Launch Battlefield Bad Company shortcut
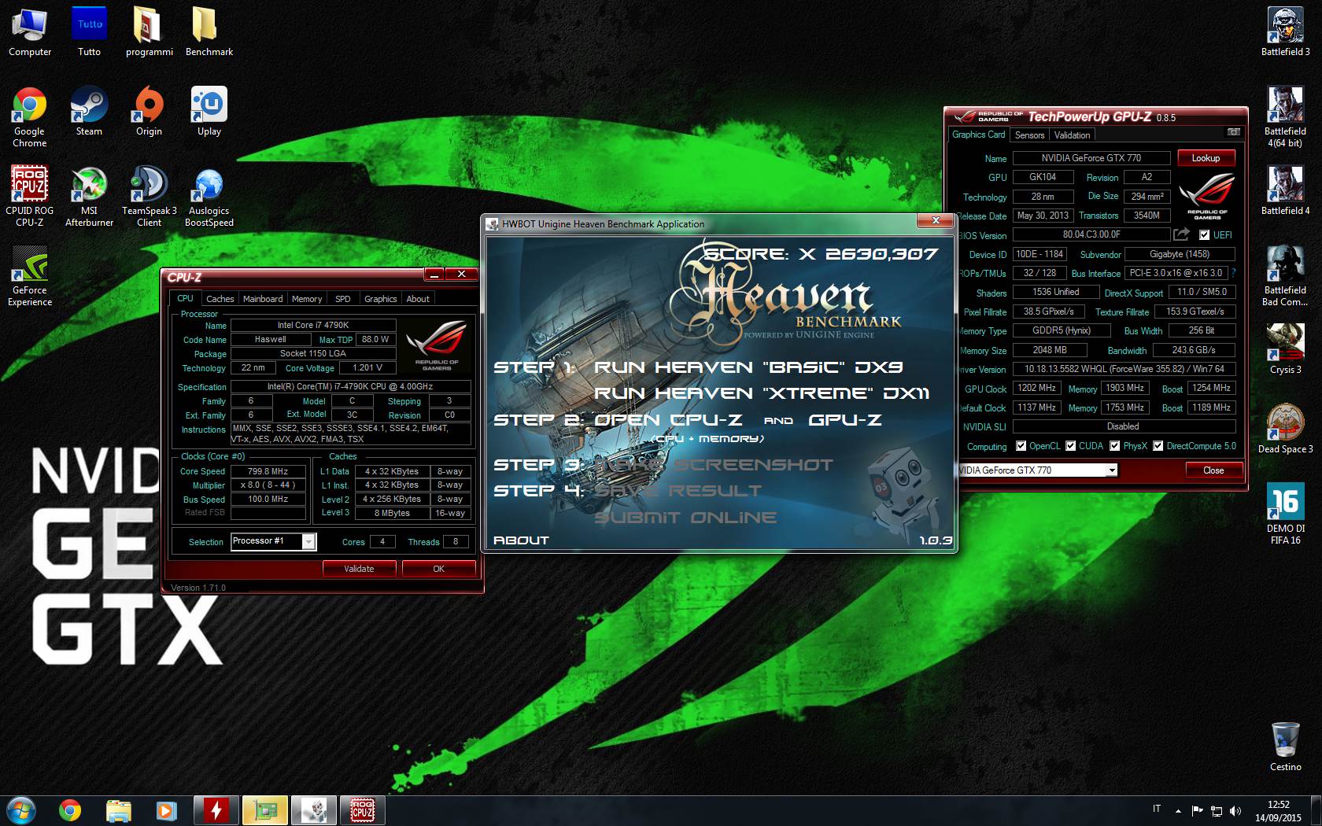The height and width of the screenshot is (826, 1322). (x=1285, y=276)
